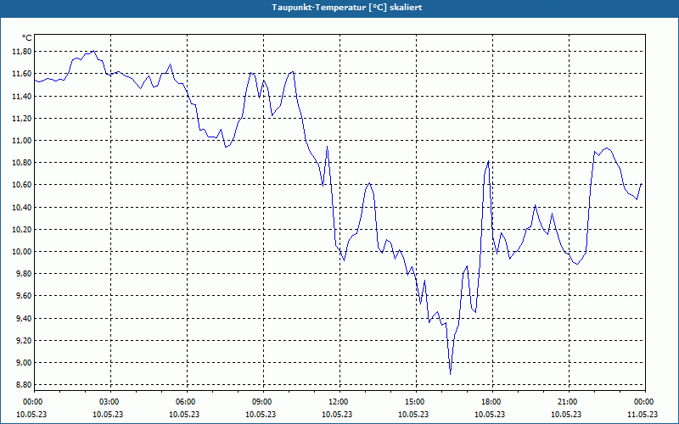Select the 11,40 y-axis value
Image resolution: width=679 pixels, height=424 pixels.
22,96
